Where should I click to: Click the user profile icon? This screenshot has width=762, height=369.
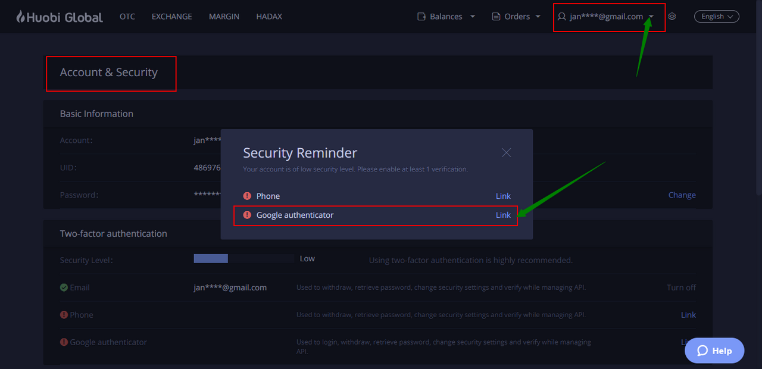[561, 17]
